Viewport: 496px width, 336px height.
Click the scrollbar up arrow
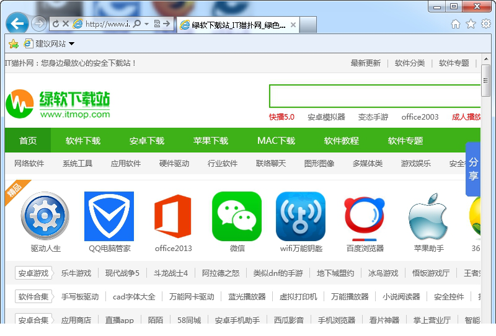(x=485, y=59)
